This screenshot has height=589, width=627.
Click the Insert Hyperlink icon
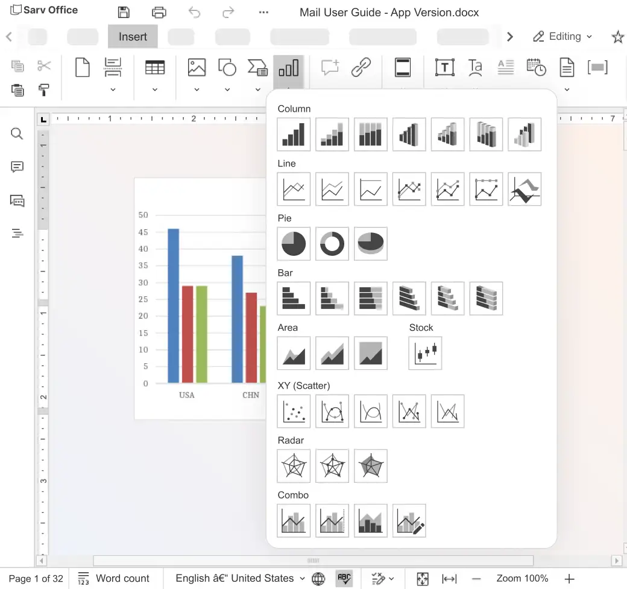click(361, 68)
